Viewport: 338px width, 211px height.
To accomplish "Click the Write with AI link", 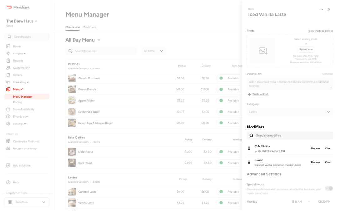I will click(x=261, y=94).
